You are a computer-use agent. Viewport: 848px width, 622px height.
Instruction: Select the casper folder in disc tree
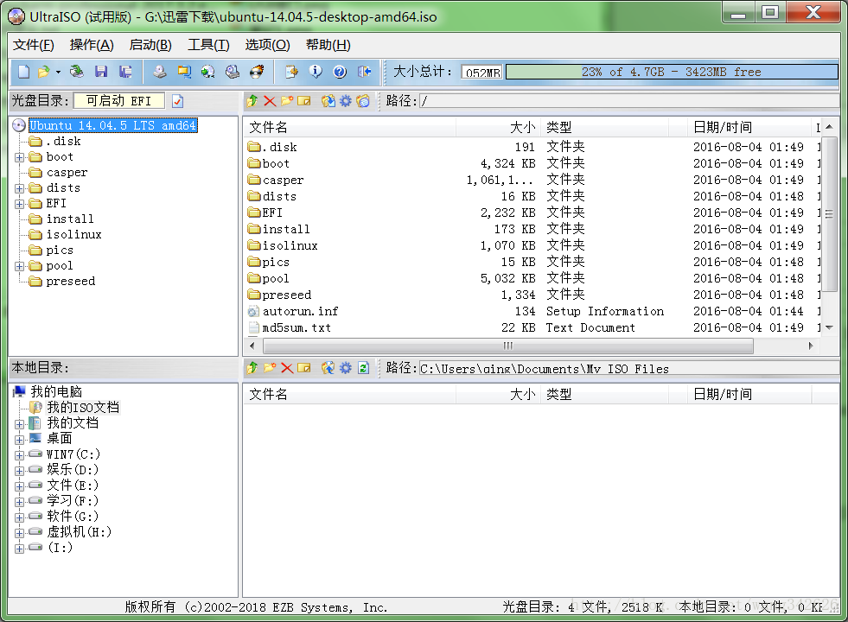pyautogui.click(x=67, y=173)
